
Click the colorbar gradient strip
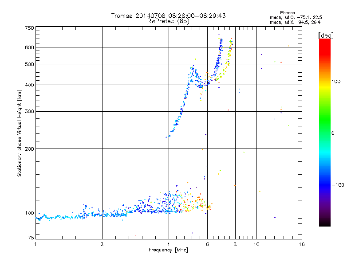pos(325,133)
